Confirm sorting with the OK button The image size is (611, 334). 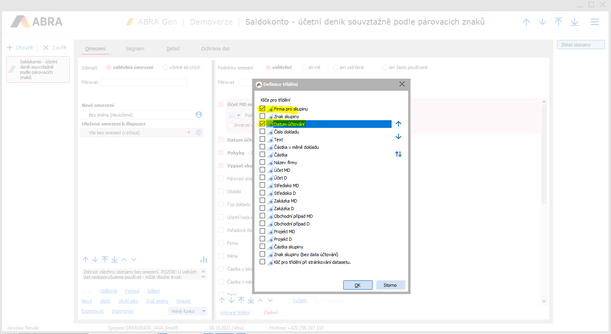[357, 285]
